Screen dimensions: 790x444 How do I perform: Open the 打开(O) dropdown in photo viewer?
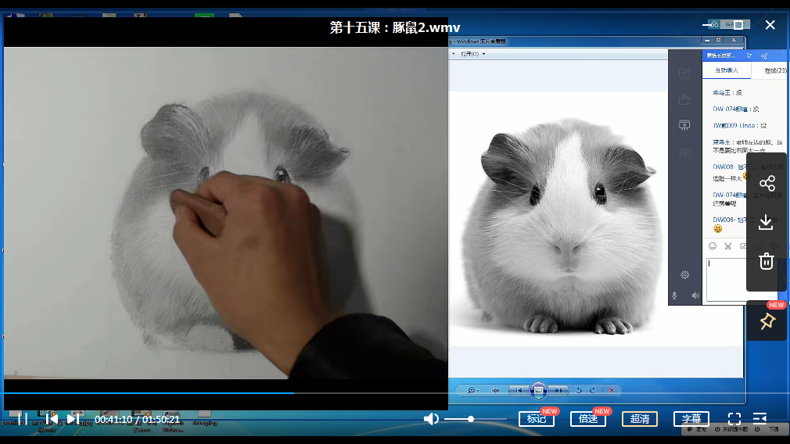click(x=472, y=54)
